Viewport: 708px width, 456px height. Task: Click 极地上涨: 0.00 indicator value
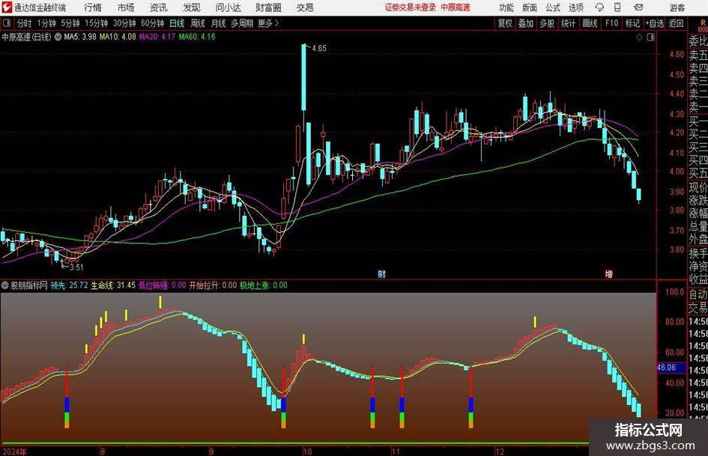pos(263,285)
